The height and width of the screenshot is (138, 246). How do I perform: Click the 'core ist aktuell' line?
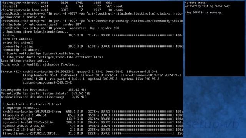coord(17,39)
